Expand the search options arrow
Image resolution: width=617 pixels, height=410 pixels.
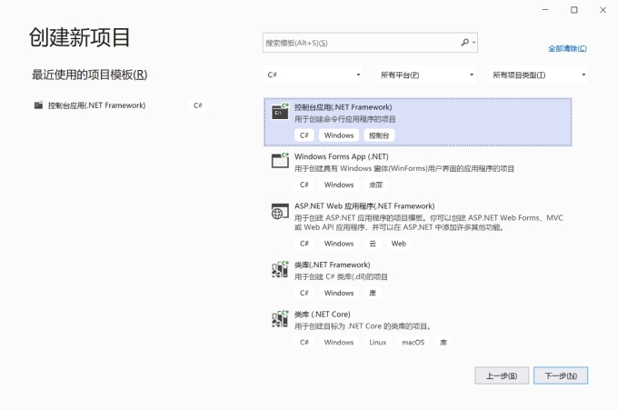click(x=474, y=43)
